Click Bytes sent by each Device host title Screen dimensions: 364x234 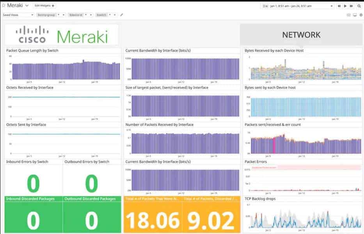270,88
